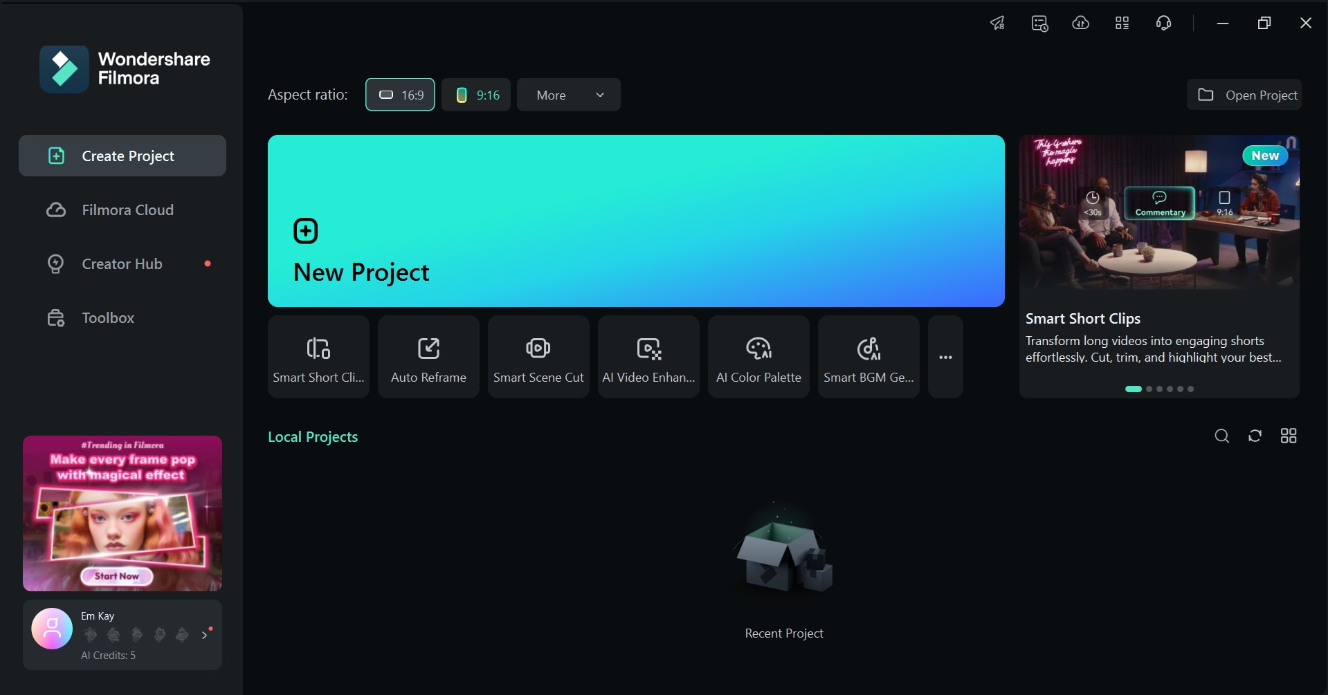This screenshot has height=695, width=1328.
Task: Open the Creator Hub section
Action: click(x=122, y=263)
